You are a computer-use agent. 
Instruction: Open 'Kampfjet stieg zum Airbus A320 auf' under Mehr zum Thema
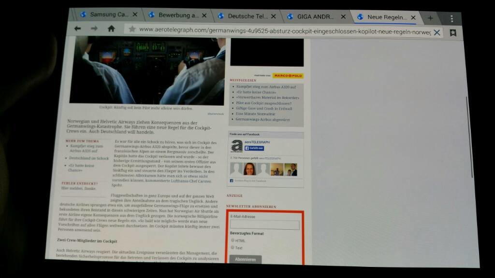86,149
